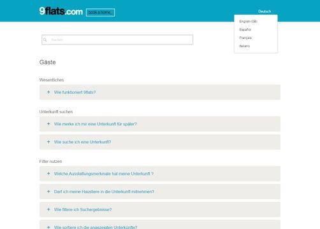
Task: Open the 'book a home' button
Action: (100, 13)
